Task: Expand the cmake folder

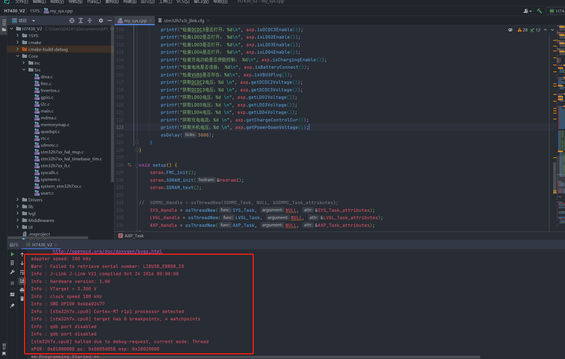Action: pos(18,42)
